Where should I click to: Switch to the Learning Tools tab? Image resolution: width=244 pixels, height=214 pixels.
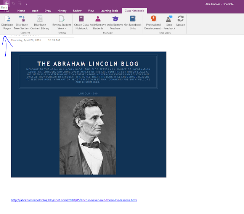pos(109,11)
